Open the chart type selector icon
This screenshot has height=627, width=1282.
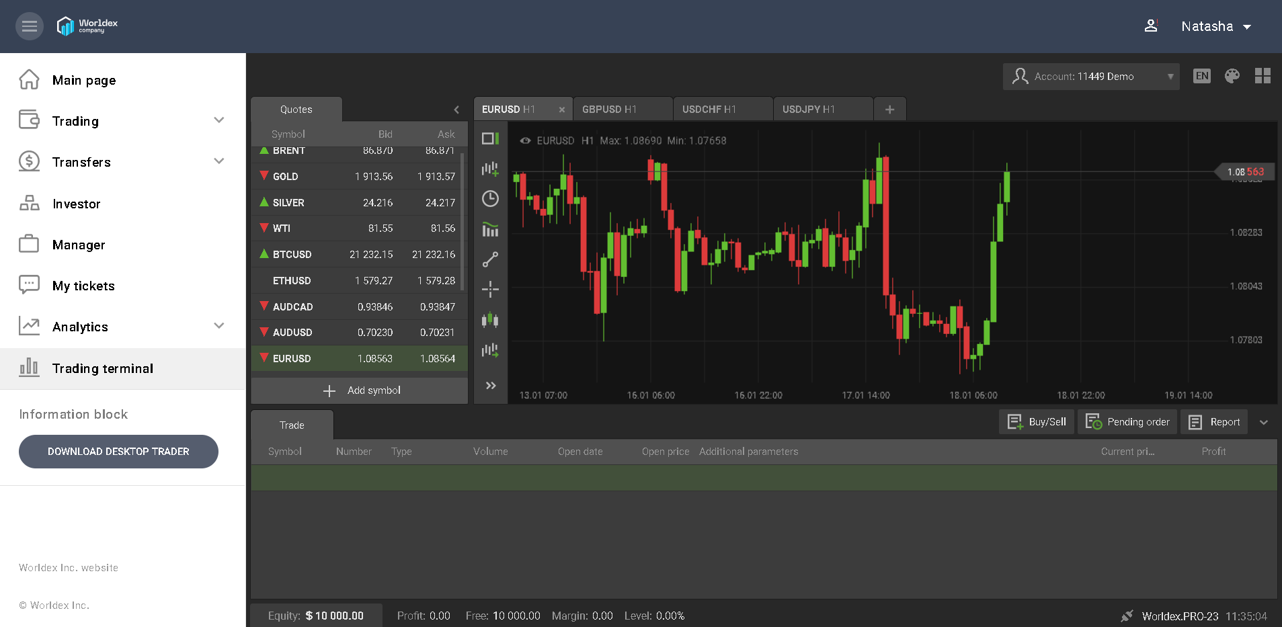point(490,139)
